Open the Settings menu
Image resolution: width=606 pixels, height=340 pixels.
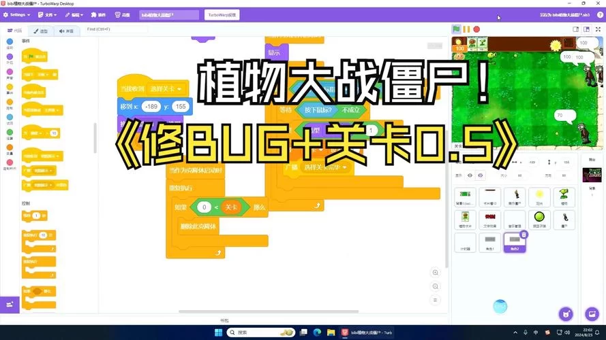16,15
